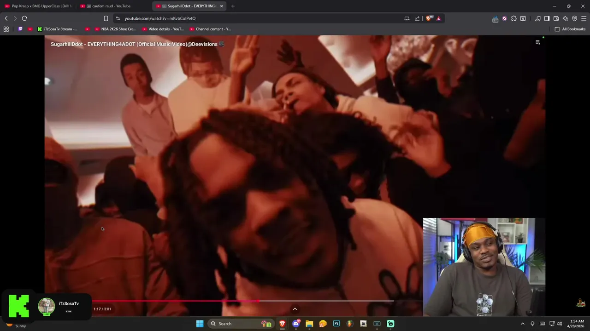Toggle the browser sidebar panel

(547, 18)
